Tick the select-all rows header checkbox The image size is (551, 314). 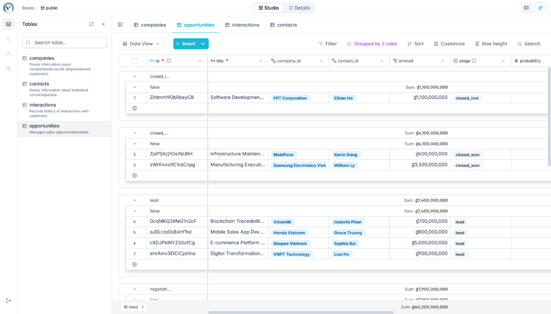click(x=135, y=61)
